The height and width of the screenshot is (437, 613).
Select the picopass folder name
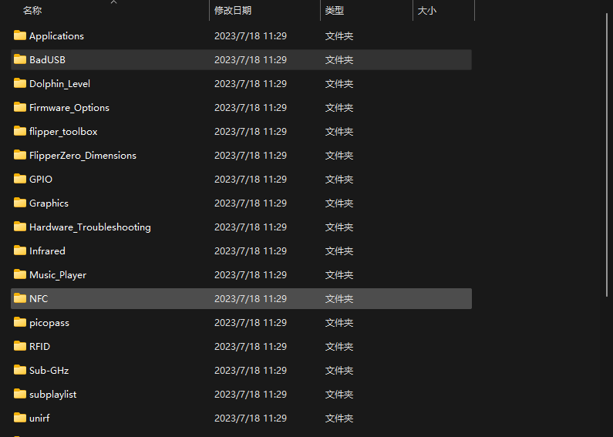[x=49, y=323]
